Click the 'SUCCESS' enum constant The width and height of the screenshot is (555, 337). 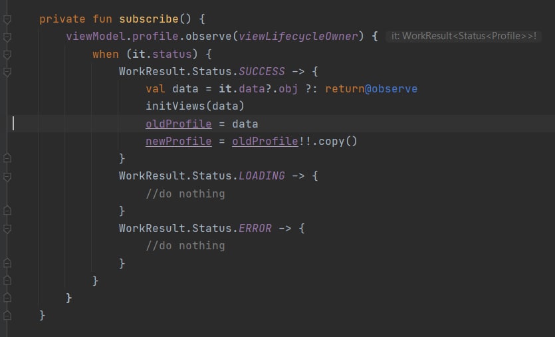(x=262, y=72)
